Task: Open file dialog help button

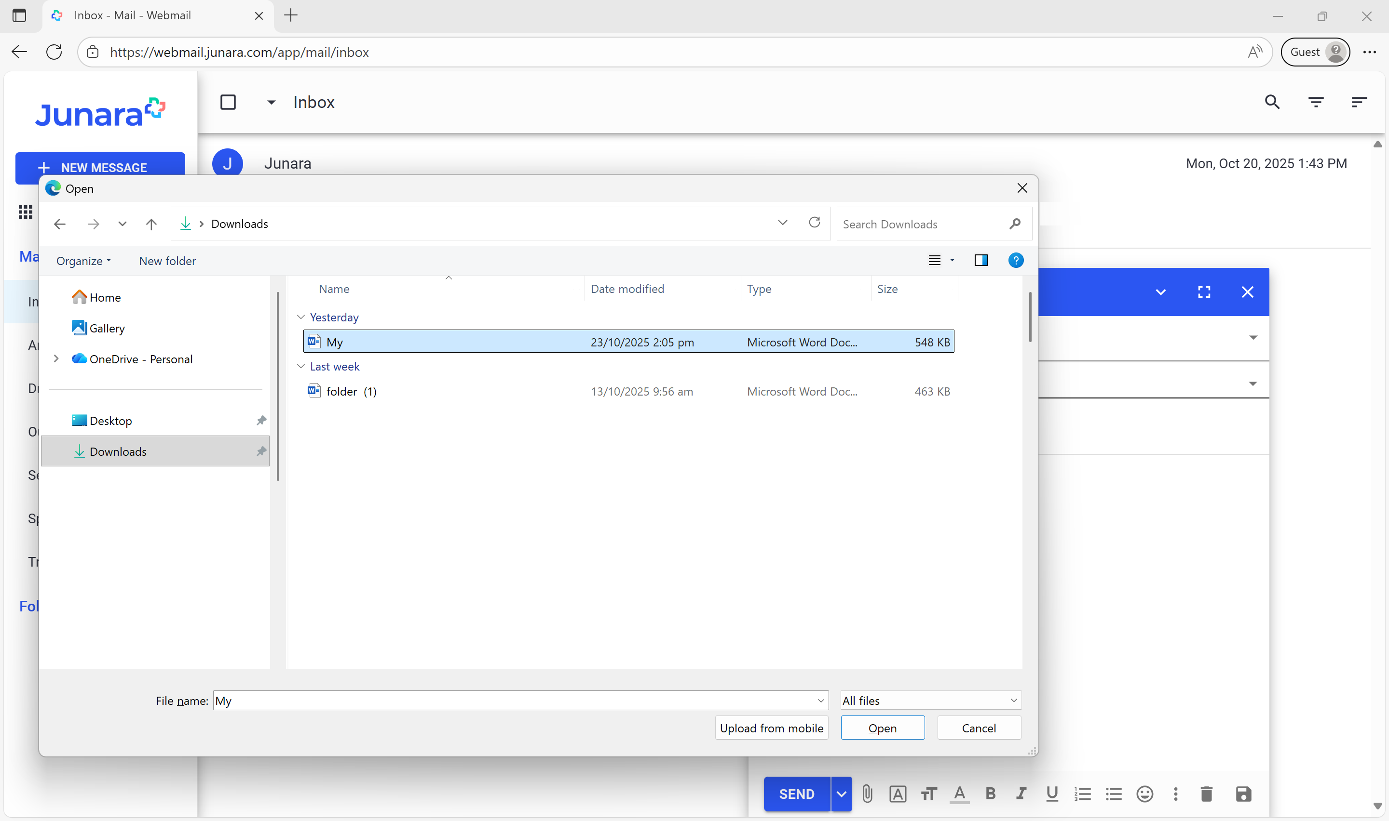Action: coord(1015,260)
